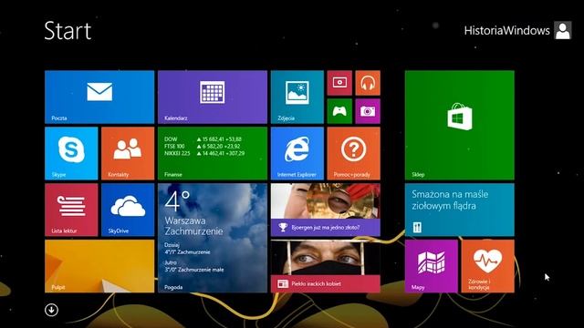The width and height of the screenshot is (584, 328).
Task: Open the Kalendarz calendar tile
Action: click(x=213, y=97)
